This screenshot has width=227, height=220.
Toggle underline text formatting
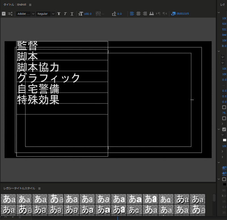click(x=72, y=14)
